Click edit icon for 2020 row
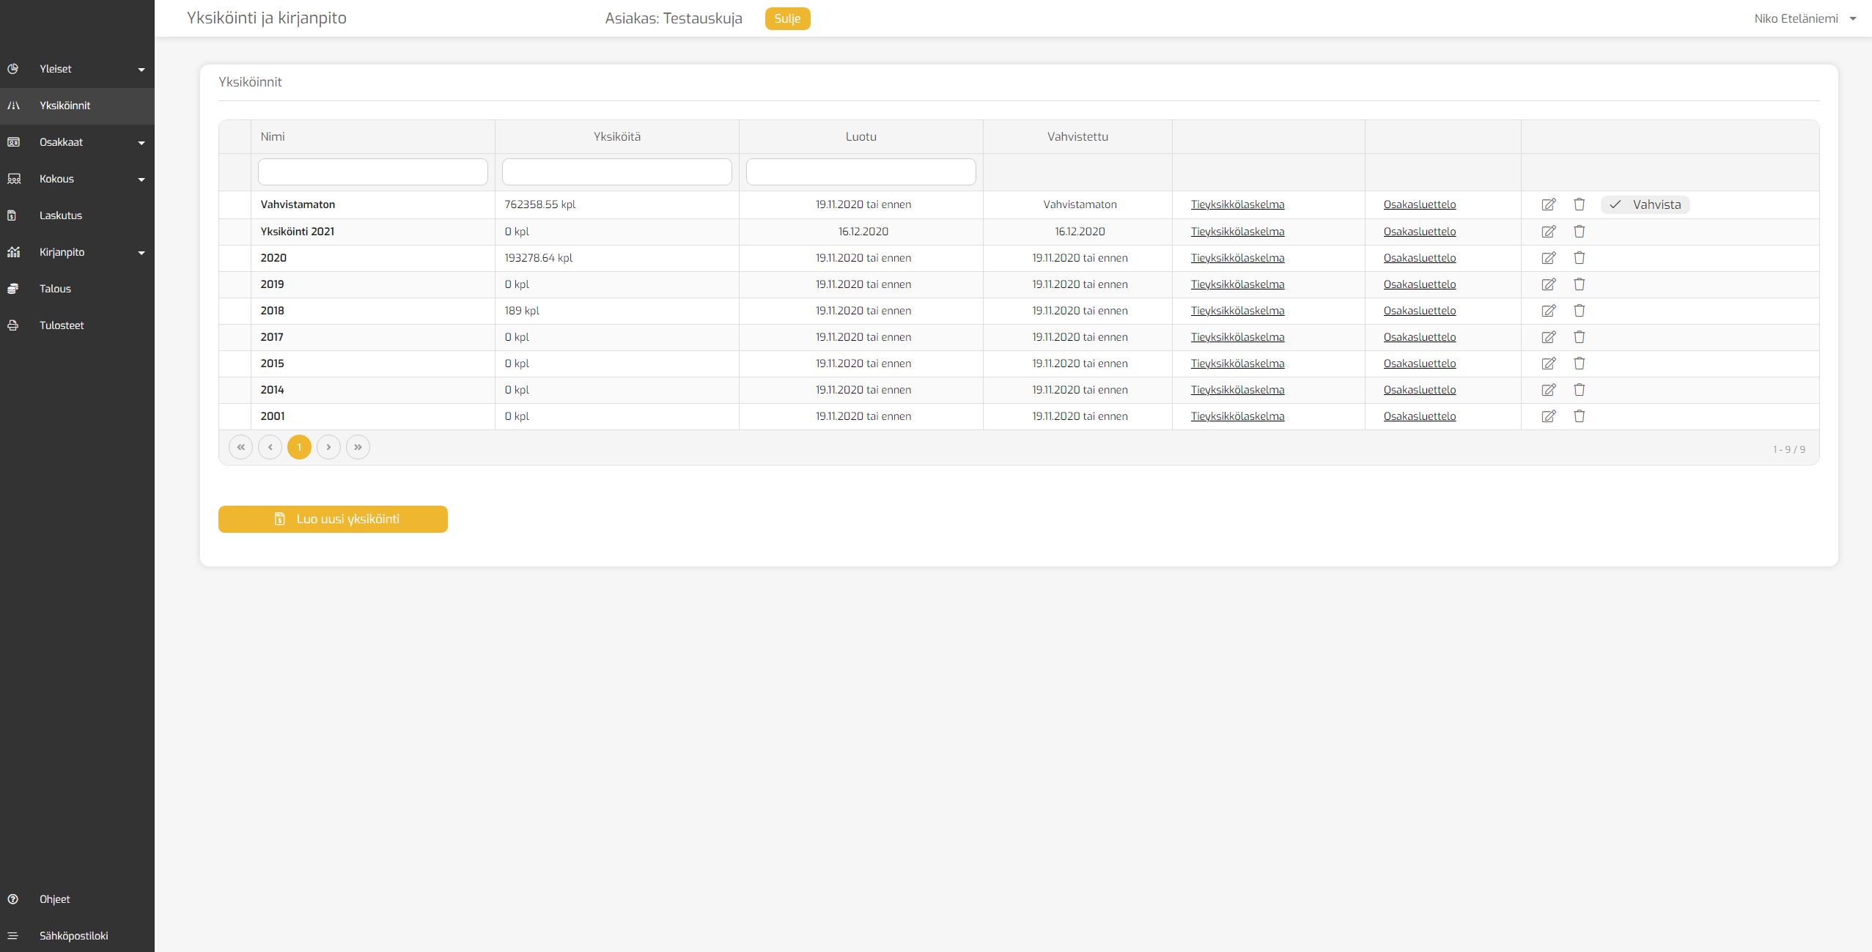The height and width of the screenshot is (952, 1872). [x=1548, y=258]
